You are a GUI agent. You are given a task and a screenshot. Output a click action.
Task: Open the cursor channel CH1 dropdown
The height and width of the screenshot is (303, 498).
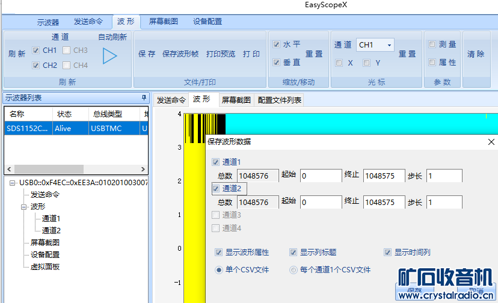[389, 45]
